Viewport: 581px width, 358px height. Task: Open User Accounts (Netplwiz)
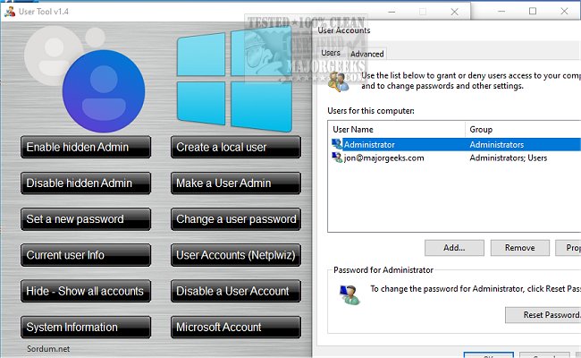point(236,255)
